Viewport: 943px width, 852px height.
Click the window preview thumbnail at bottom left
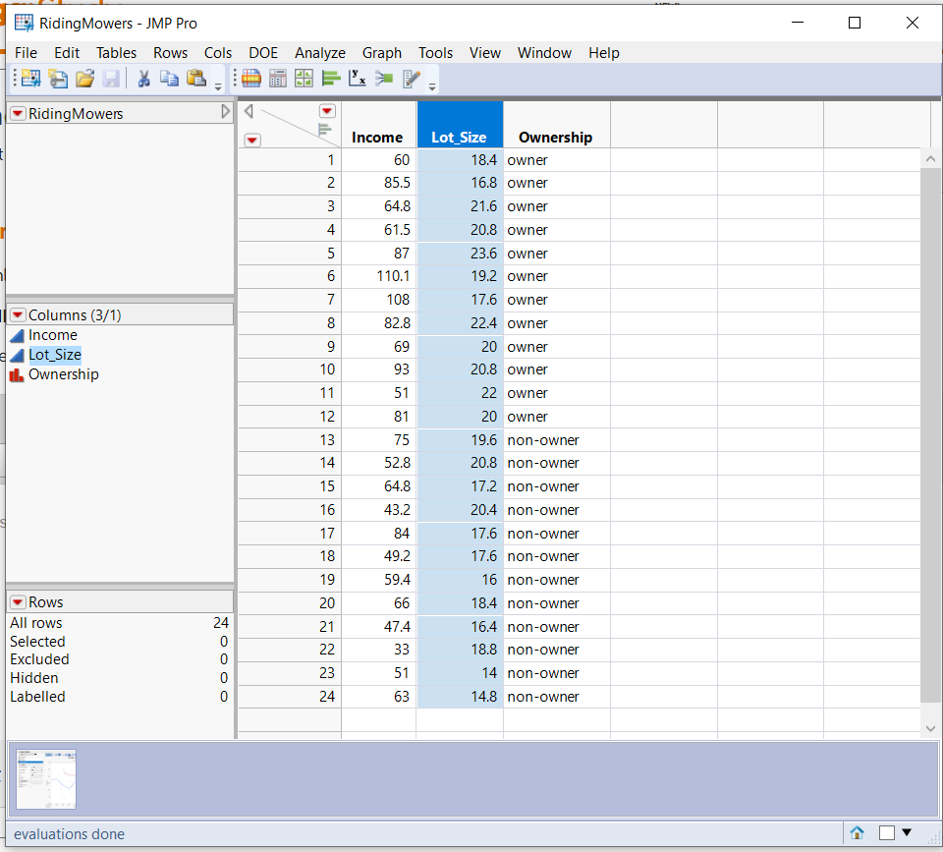point(45,779)
